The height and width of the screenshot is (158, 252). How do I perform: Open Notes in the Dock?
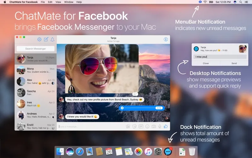(119, 152)
